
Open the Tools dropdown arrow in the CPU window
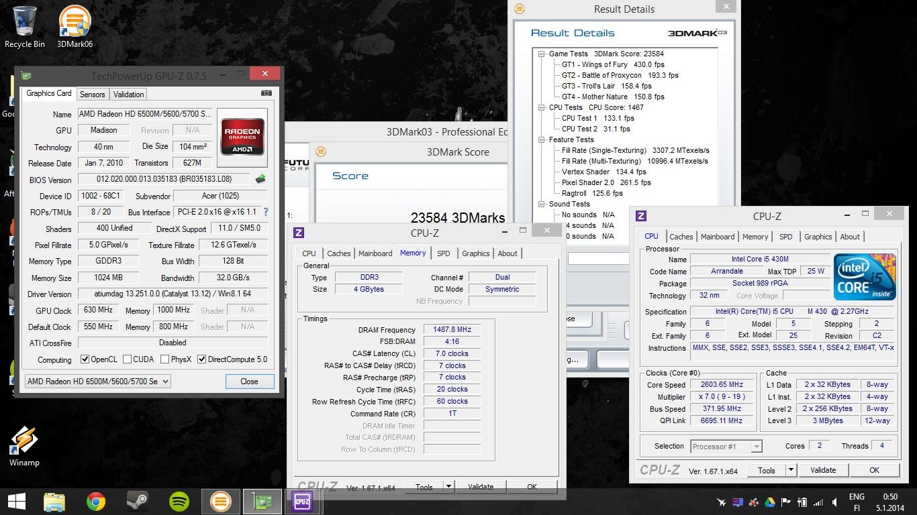coord(790,470)
